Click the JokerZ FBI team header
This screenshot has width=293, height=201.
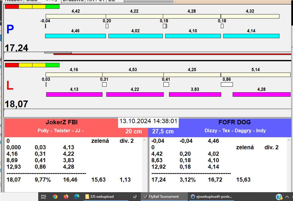pos(62,122)
